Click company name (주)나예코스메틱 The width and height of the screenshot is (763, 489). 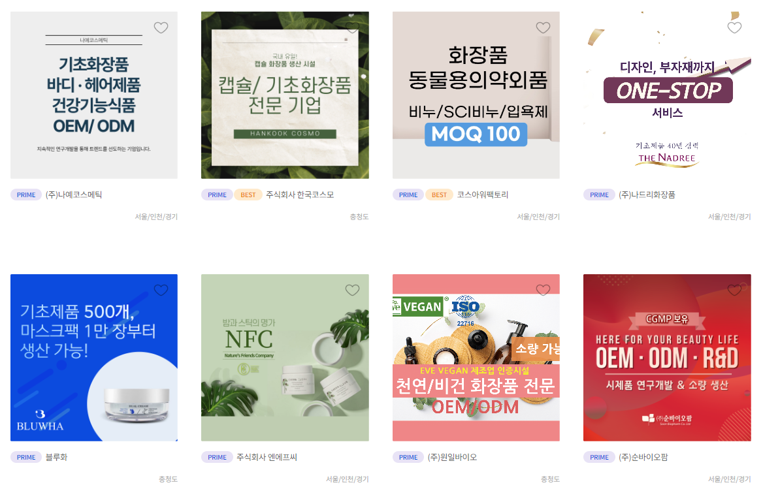coord(74,195)
